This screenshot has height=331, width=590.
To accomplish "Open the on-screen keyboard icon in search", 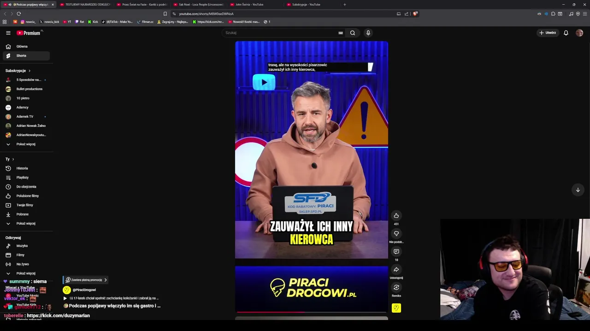I will tap(341, 33).
